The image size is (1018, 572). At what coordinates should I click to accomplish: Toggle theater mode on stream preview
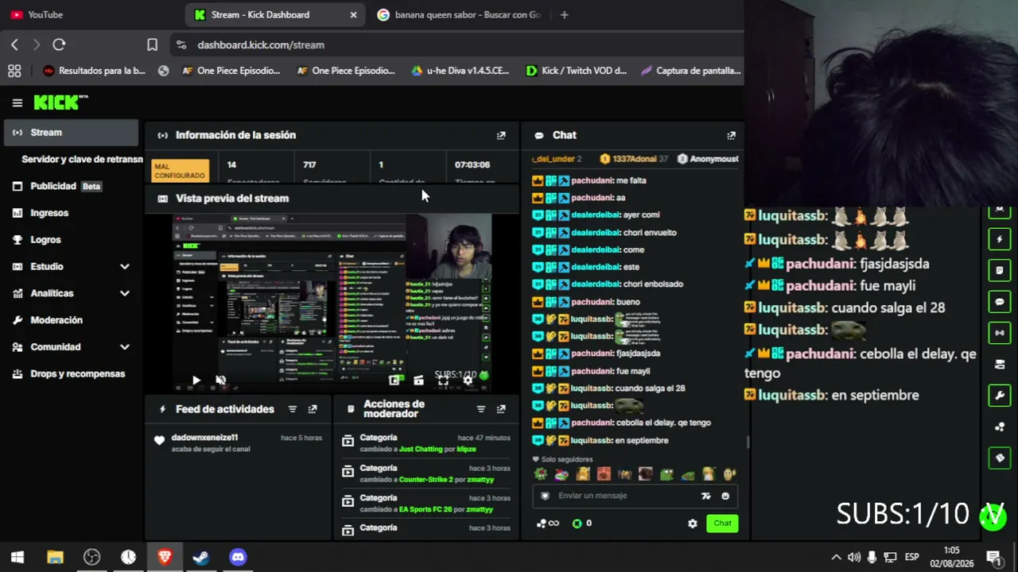(418, 381)
